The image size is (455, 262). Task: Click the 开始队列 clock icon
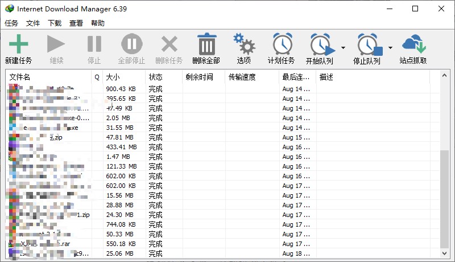point(322,44)
